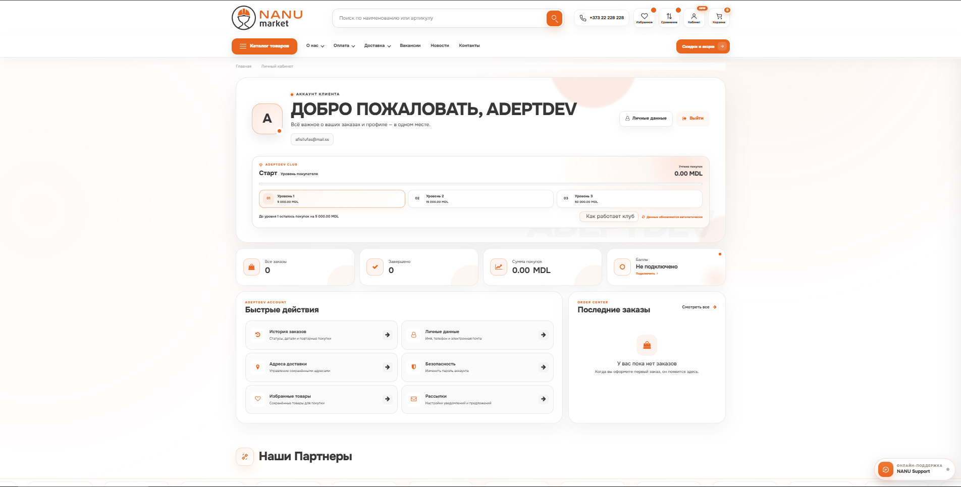Click the Personal cabinet breadcrumb

(x=277, y=66)
